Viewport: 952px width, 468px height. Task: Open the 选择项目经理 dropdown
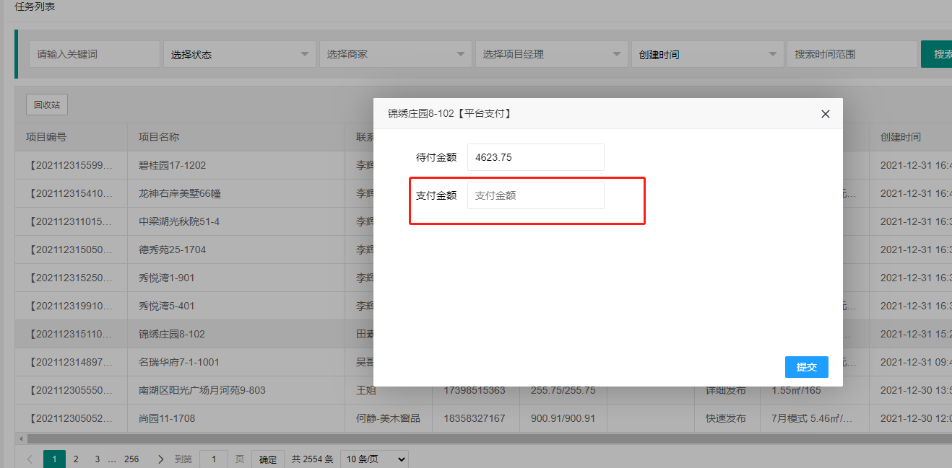551,54
